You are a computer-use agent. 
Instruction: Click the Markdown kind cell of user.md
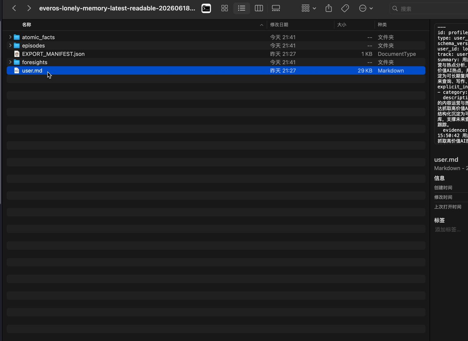coord(391,70)
